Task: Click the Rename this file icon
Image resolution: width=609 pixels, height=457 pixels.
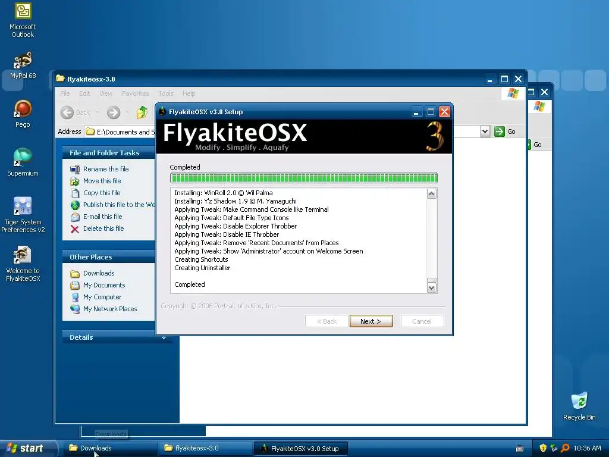Action: 75,169
